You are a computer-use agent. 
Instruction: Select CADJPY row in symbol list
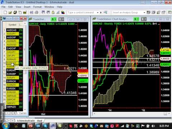click(x=13, y=52)
